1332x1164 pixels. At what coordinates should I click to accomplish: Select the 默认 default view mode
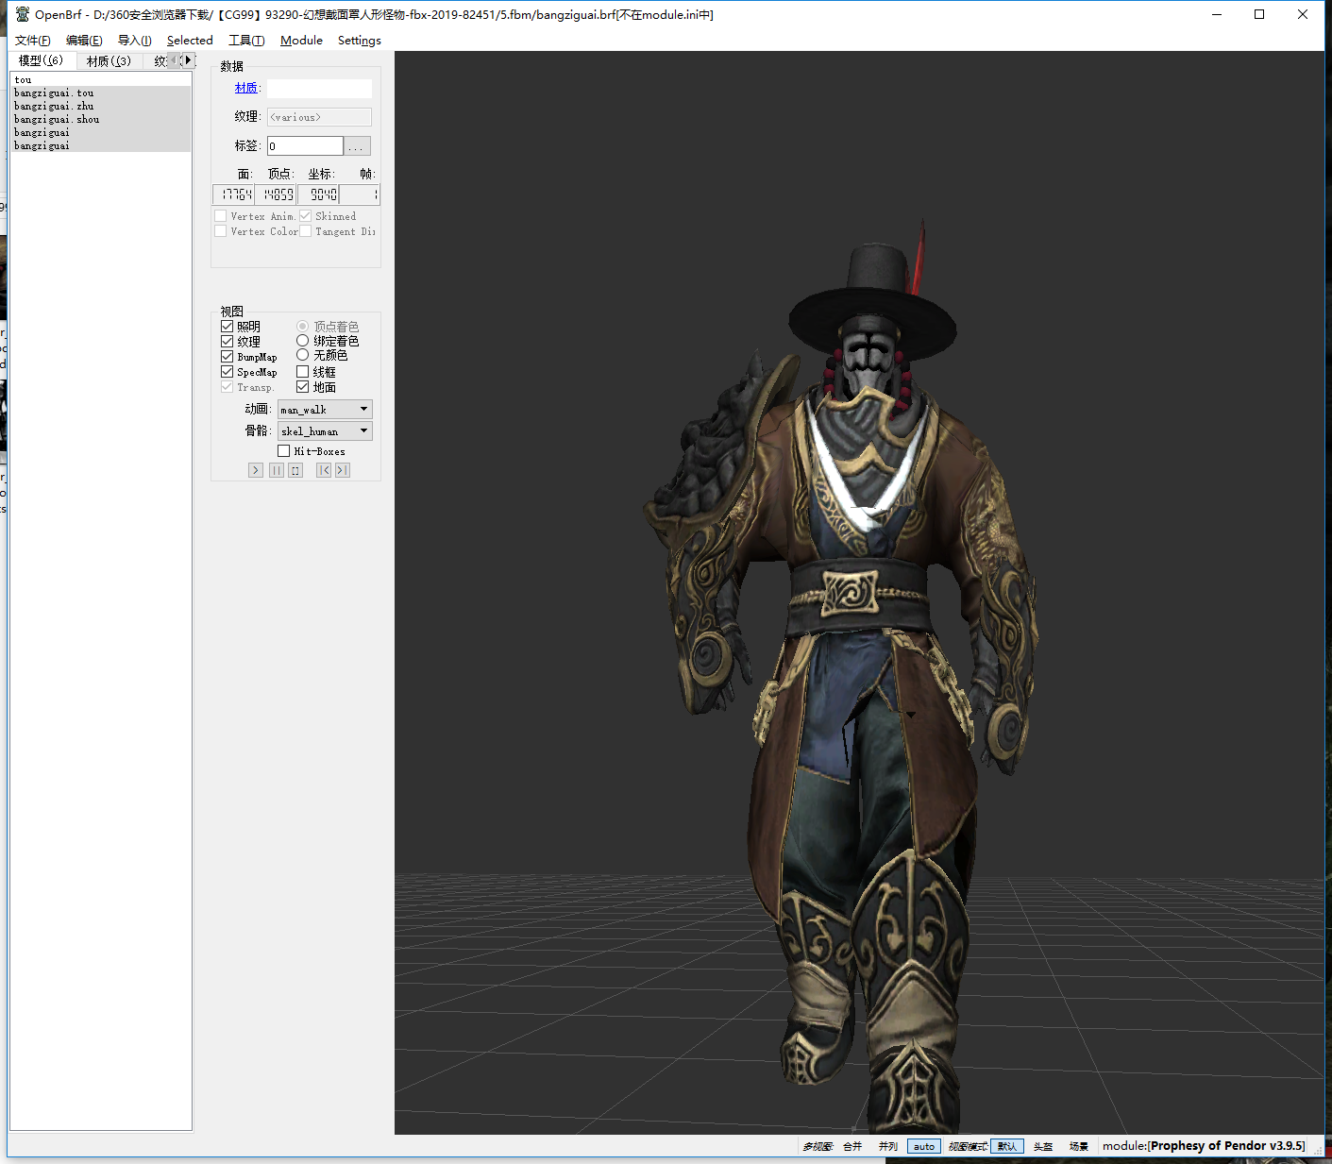(1007, 1146)
